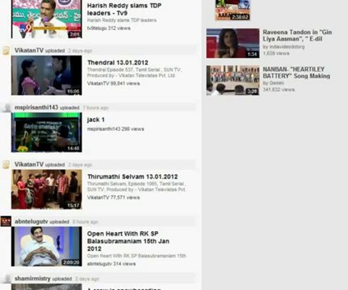Click the abntelugutv channel avatar icon
The width and height of the screenshot is (348, 290).
click(6, 222)
